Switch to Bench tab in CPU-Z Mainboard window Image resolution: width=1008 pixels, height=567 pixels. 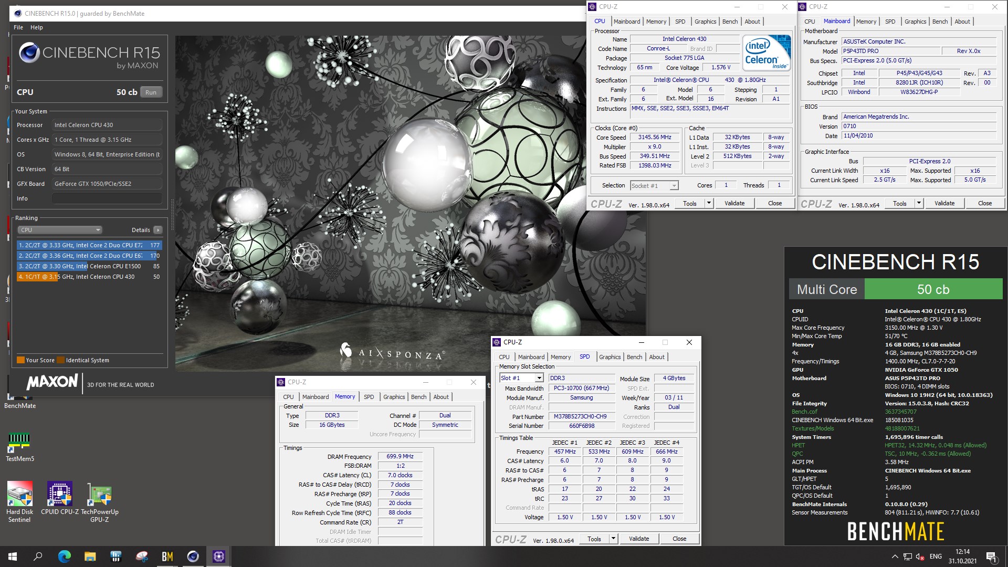coord(940,22)
